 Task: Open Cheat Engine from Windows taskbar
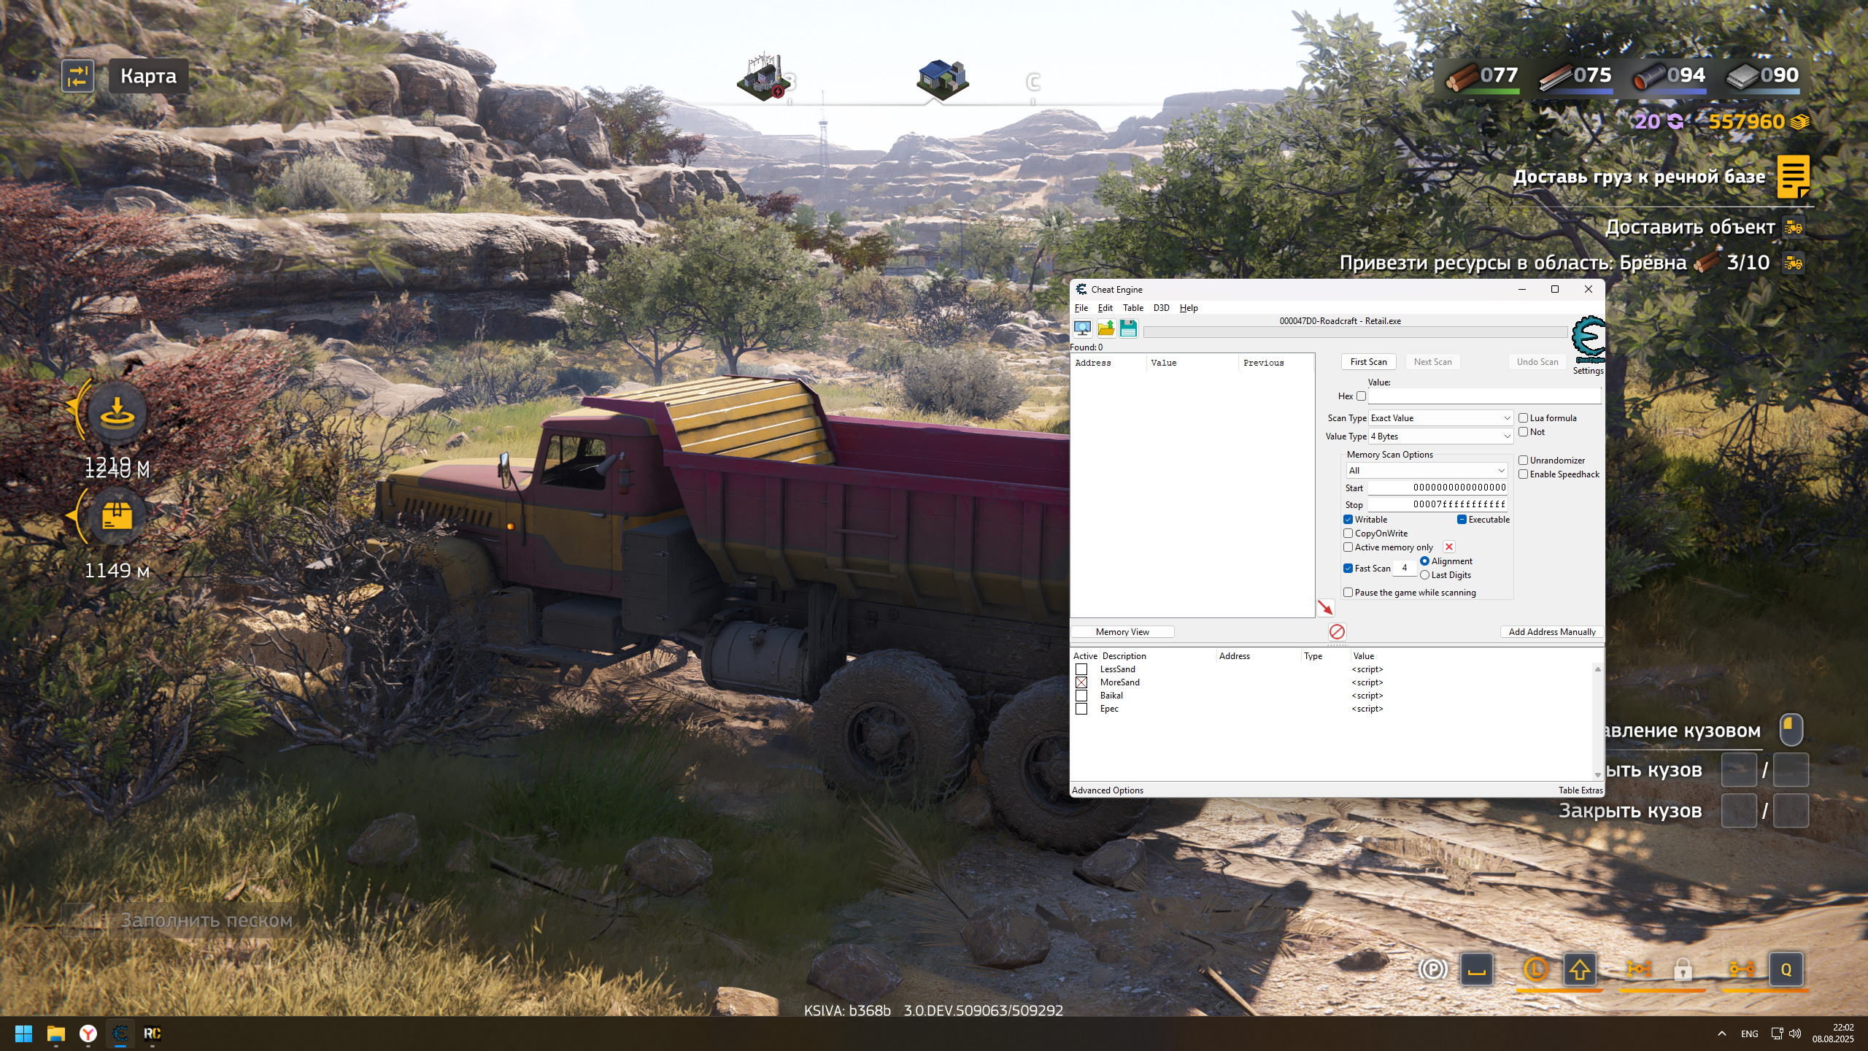coord(120,1033)
